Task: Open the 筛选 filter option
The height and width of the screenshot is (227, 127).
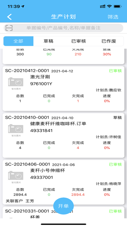Action: [x=113, y=17]
